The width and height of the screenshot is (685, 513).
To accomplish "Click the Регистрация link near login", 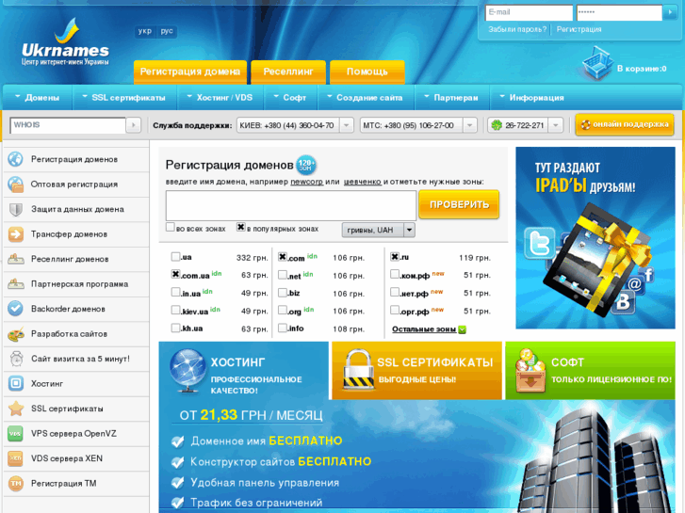I will tap(579, 29).
